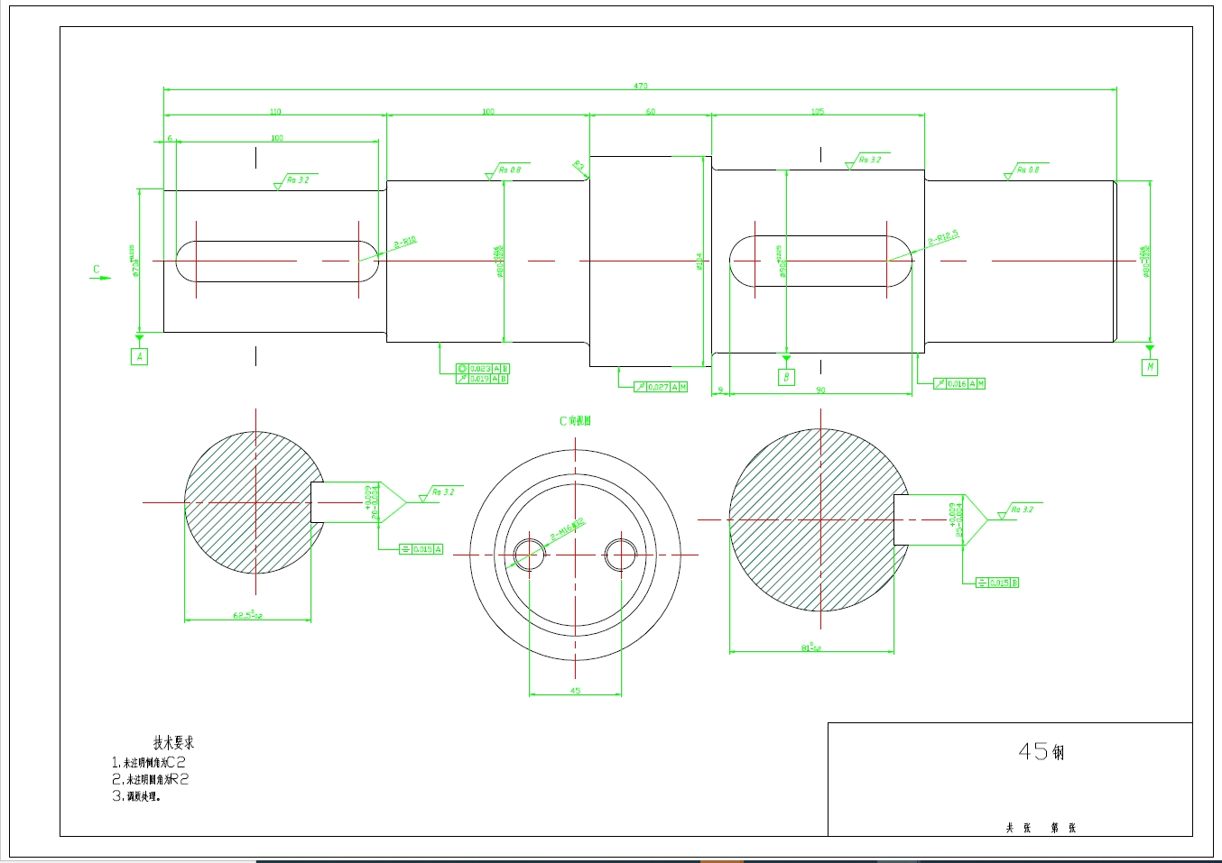Click the 2-R12.5 radius leader label
Screen dimensions: 1222x863
pyautogui.click(x=943, y=238)
